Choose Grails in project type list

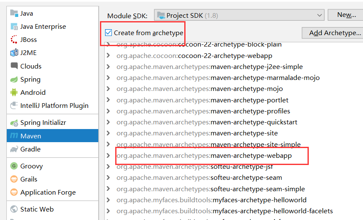[x=53, y=179]
